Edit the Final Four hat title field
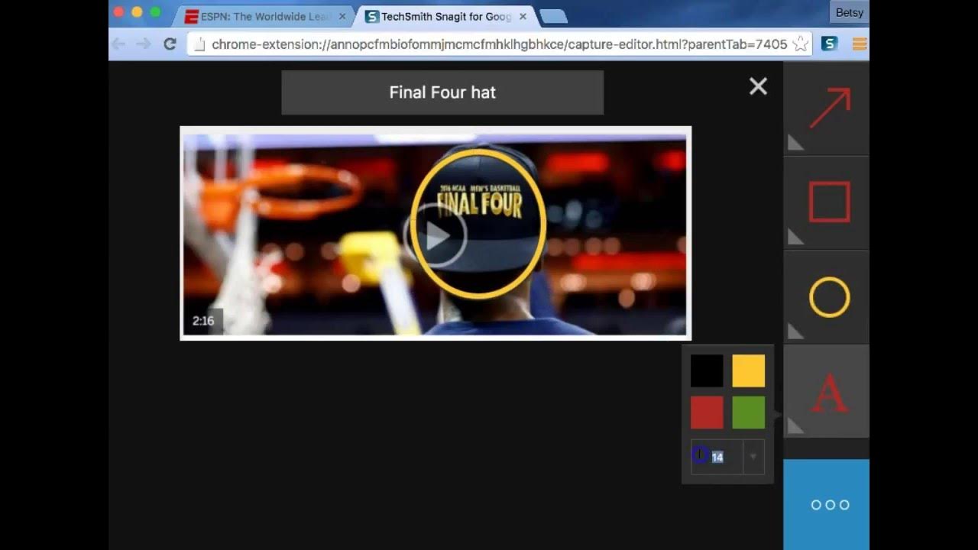Image resolution: width=978 pixels, height=550 pixels. coord(442,92)
